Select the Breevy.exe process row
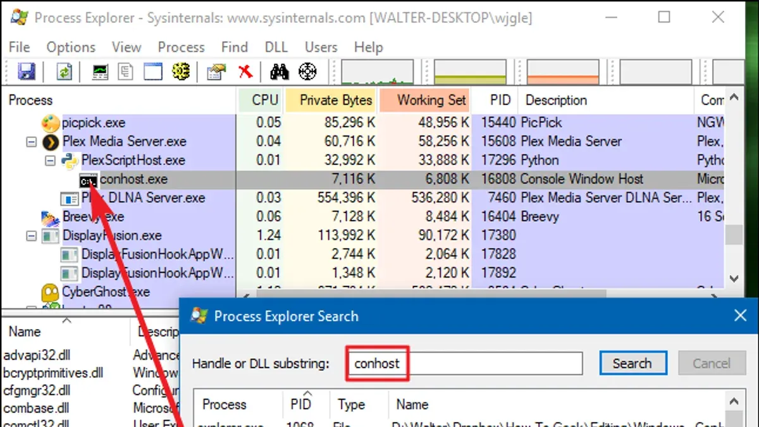Image resolution: width=759 pixels, height=427 pixels. [x=363, y=217]
